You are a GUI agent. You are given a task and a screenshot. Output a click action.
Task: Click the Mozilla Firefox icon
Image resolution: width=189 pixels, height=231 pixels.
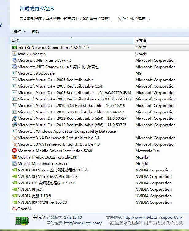point(14,157)
